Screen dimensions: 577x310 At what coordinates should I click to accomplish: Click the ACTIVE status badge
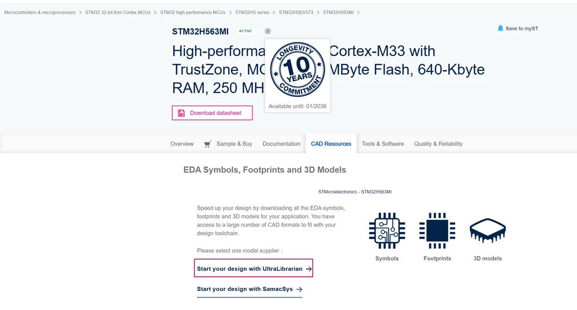pyautogui.click(x=245, y=31)
